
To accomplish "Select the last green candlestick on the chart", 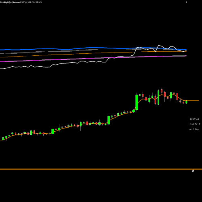I will pyautogui.click(x=186, y=102).
